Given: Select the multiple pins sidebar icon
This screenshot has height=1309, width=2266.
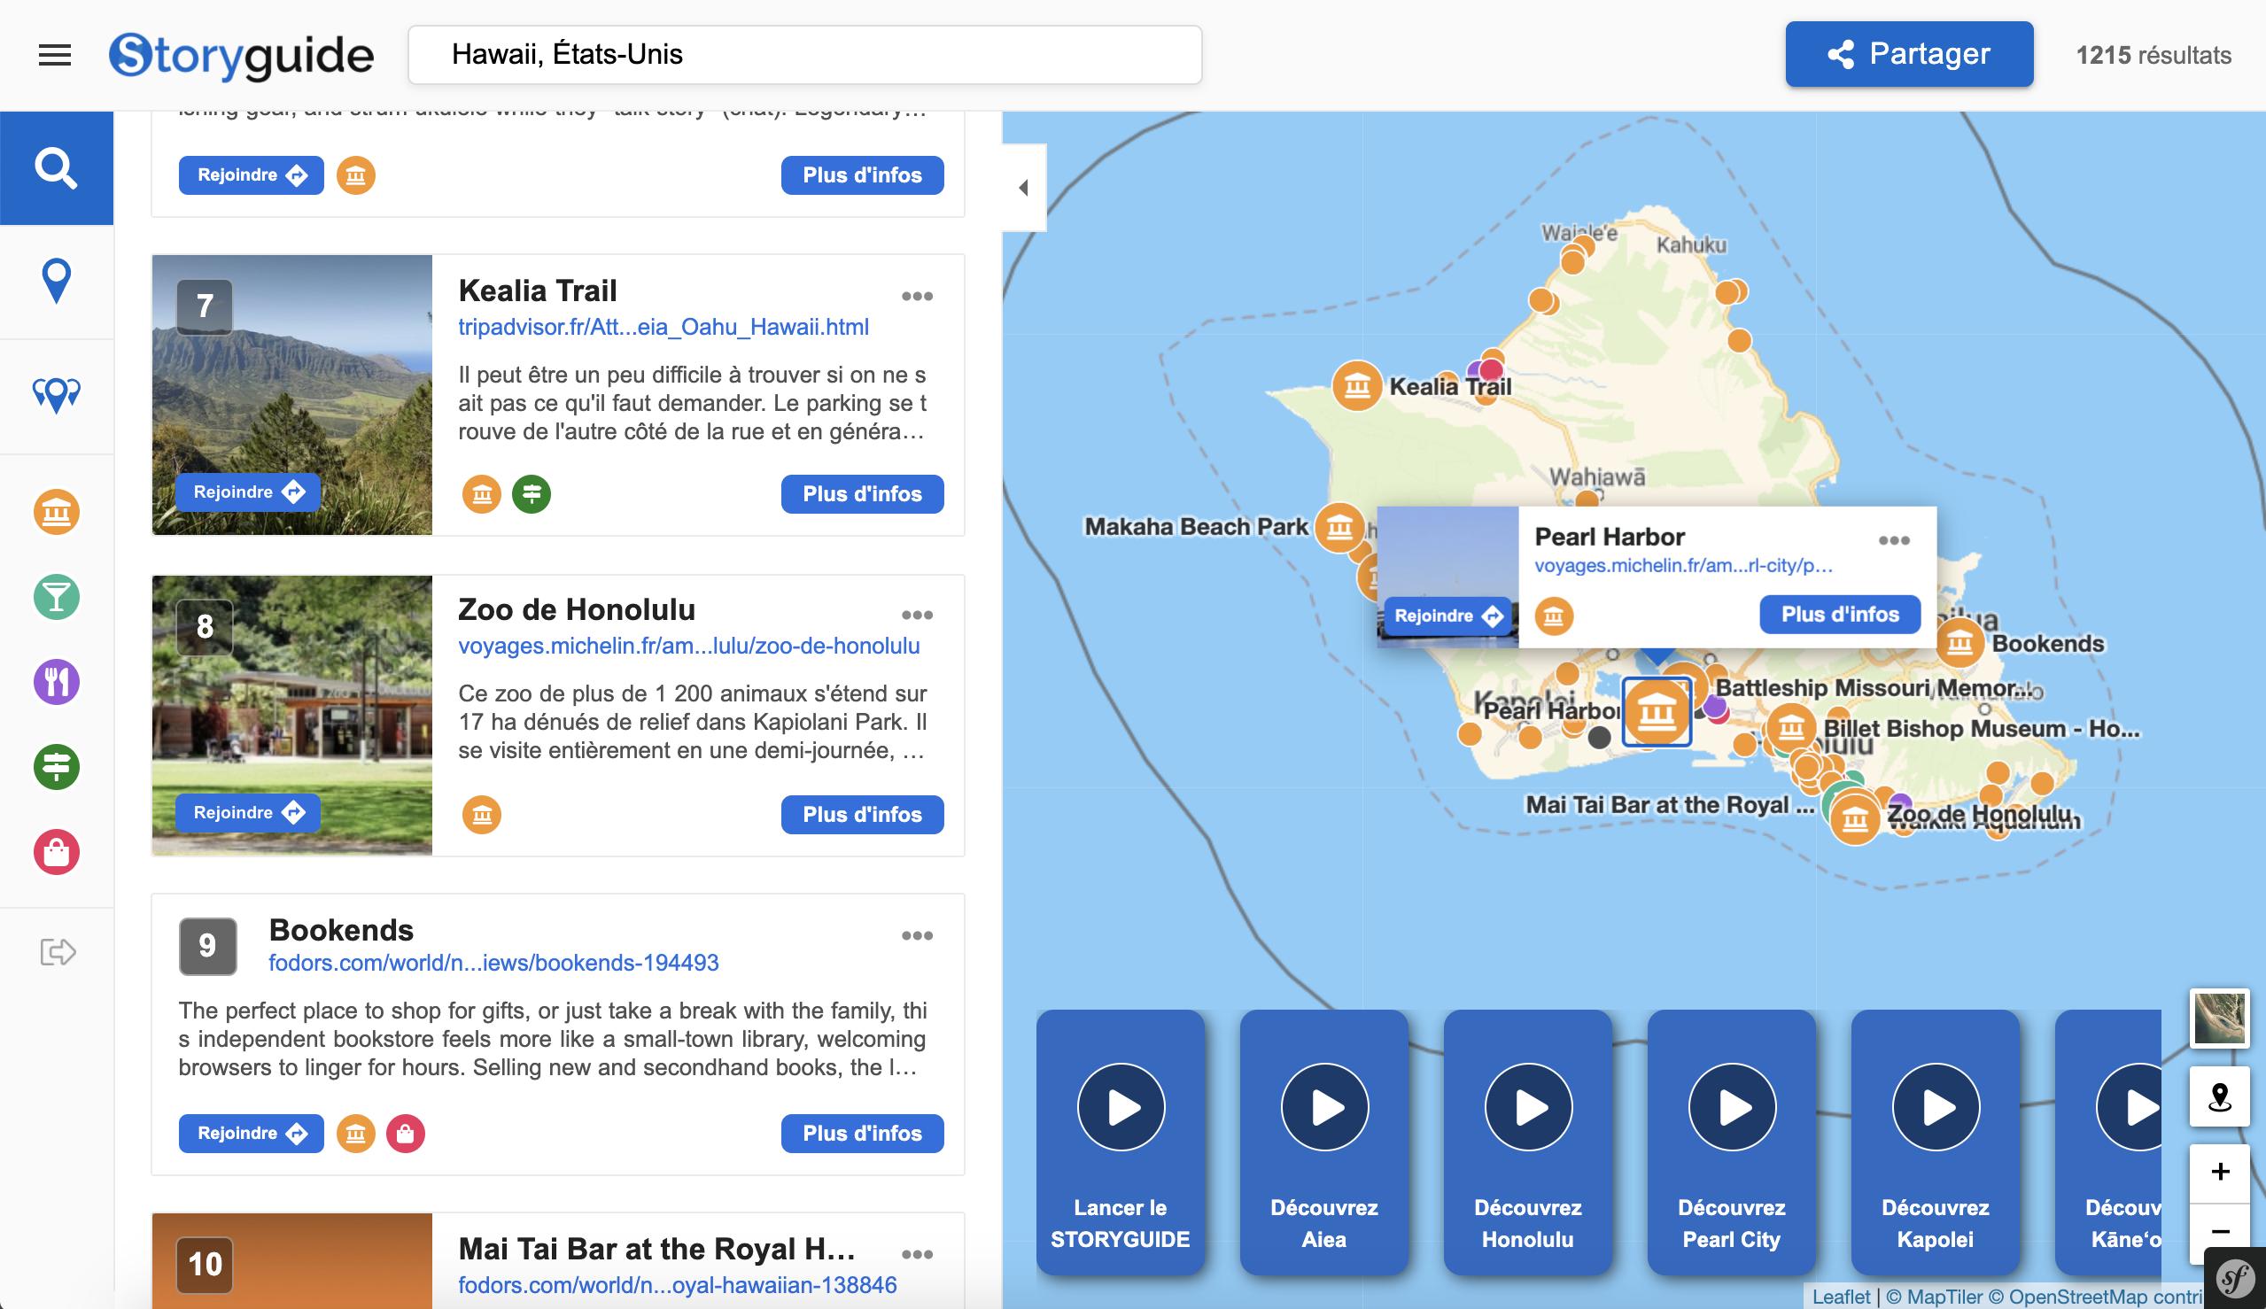Looking at the screenshot, I should point(57,395).
